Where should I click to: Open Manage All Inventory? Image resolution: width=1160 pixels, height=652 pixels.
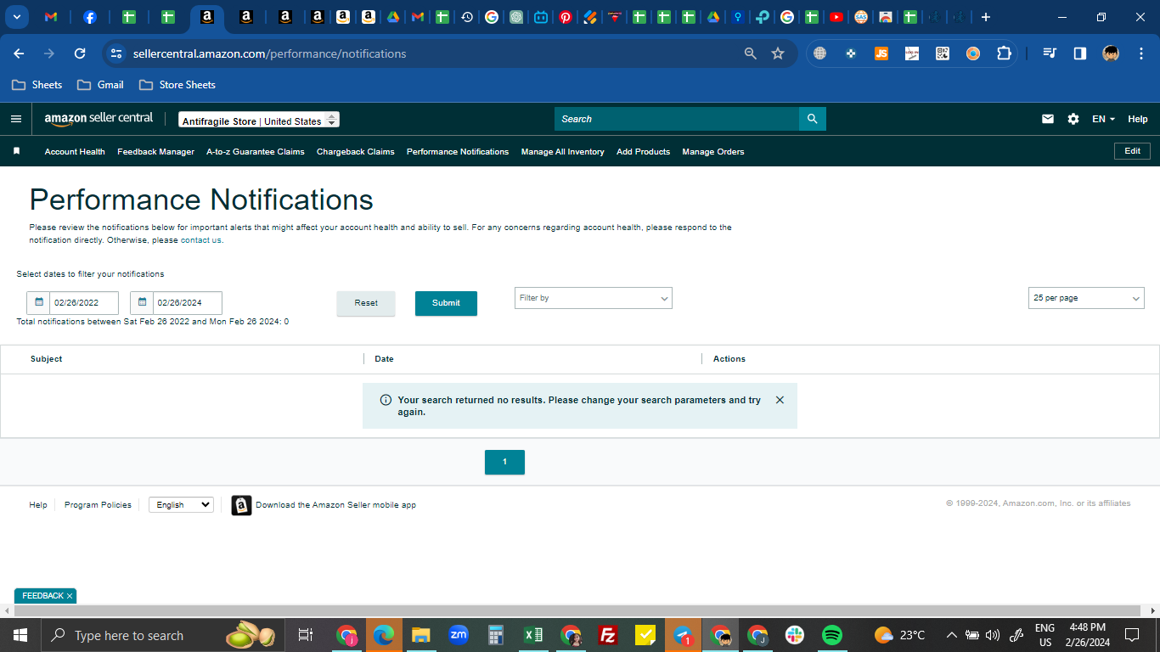click(563, 152)
